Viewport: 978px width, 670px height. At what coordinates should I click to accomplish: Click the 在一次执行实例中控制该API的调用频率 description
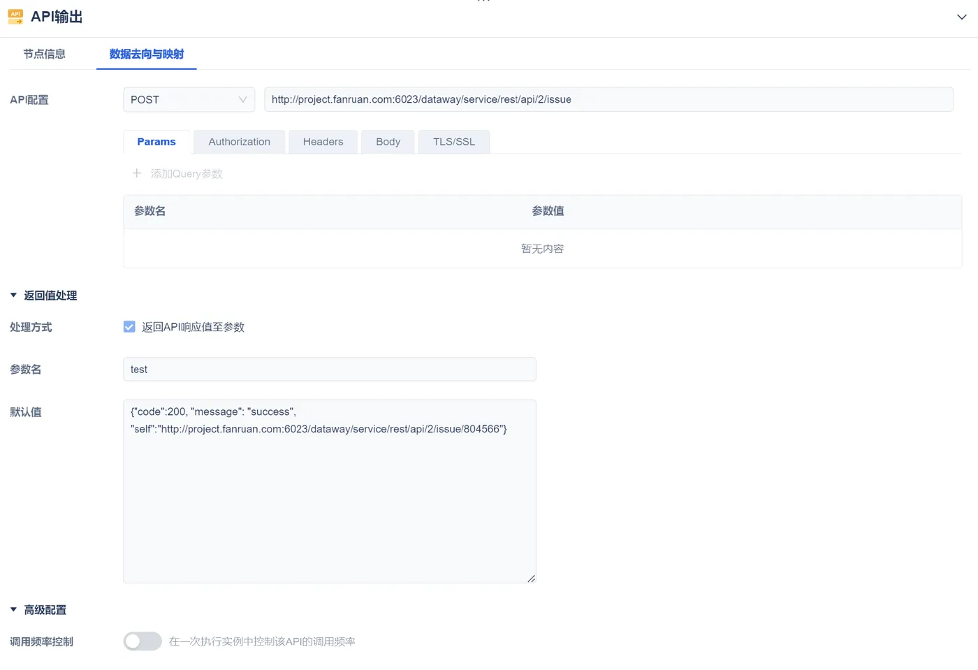(262, 641)
